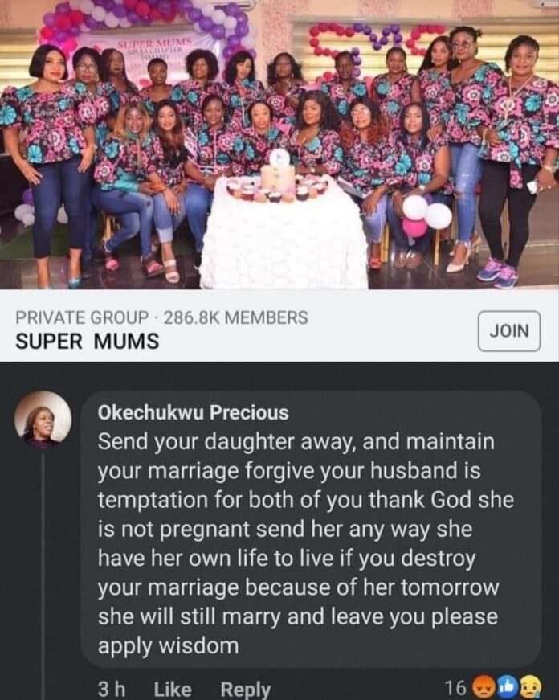Open the SUPER MUMS group title
Viewport: 559px width, 700px height.
tap(88, 341)
